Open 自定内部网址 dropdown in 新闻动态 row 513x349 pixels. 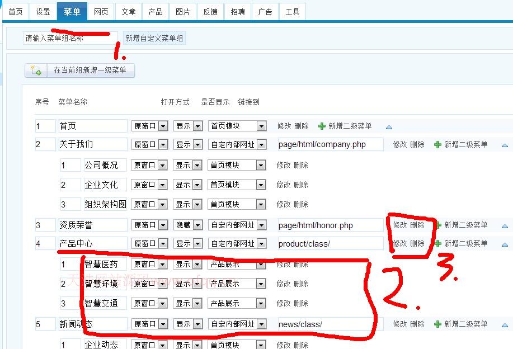tap(237, 324)
